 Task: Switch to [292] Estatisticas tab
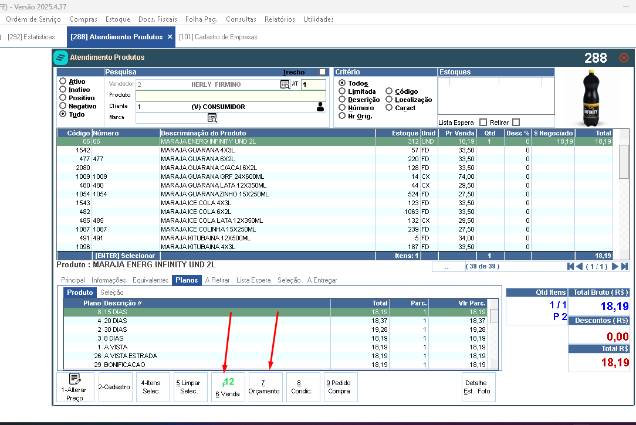[x=31, y=37]
